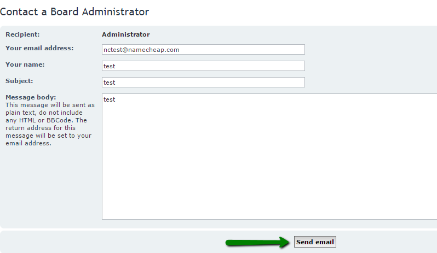
Task: Click the Your email address label
Action: (39, 48)
